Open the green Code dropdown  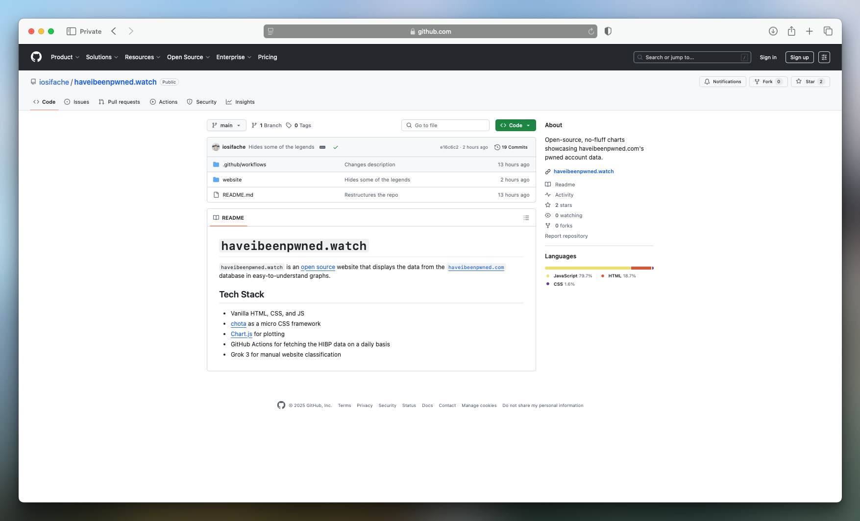pyautogui.click(x=515, y=126)
